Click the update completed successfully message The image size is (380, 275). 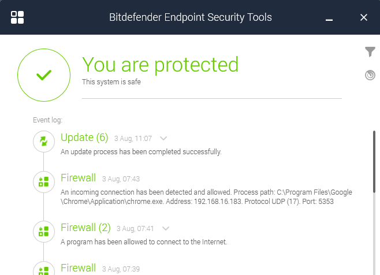click(x=141, y=152)
